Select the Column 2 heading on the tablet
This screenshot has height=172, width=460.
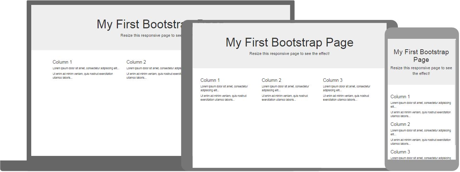tap(271, 80)
